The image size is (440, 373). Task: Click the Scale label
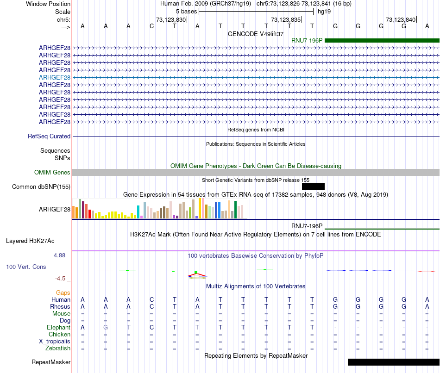[63, 12]
